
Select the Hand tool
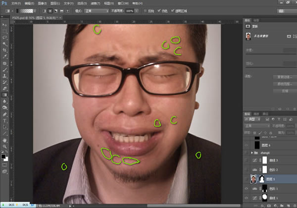4,140
